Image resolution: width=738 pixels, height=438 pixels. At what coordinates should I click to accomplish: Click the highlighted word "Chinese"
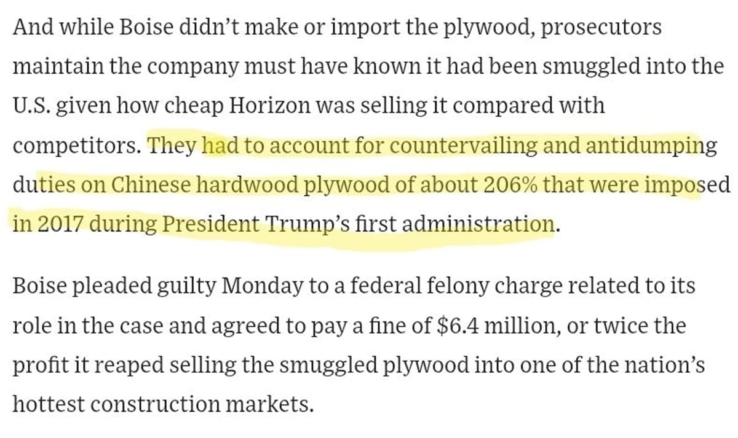151,185
